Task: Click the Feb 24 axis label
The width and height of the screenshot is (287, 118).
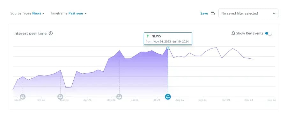Action: [40, 100]
